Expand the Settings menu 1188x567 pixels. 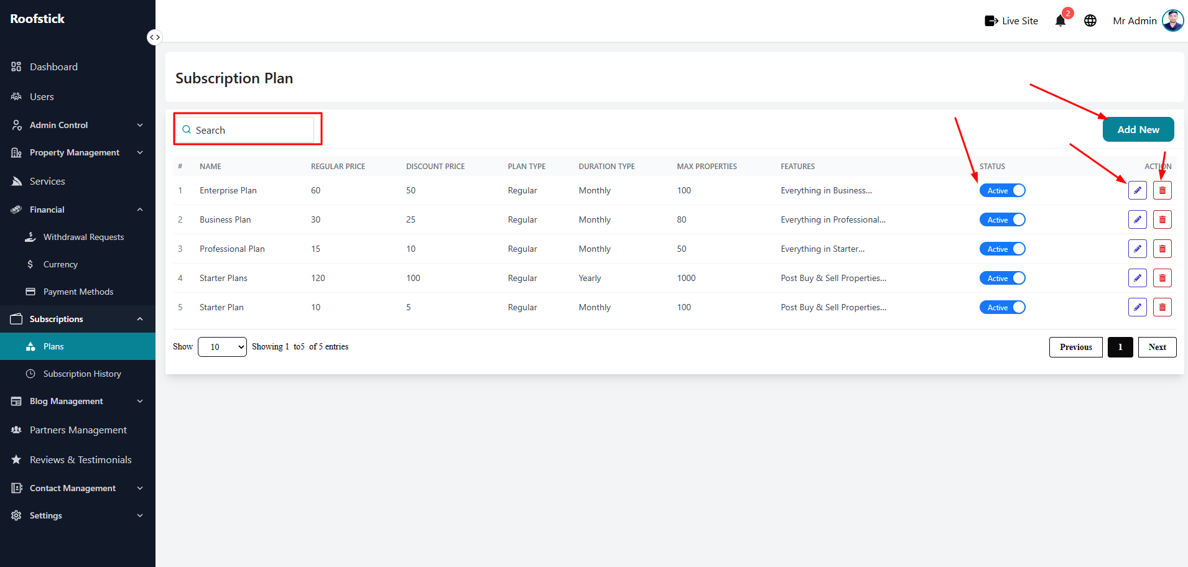coord(78,515)
